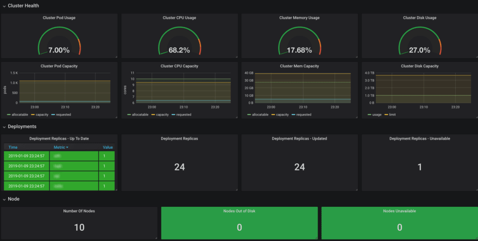Open the Cluster CPU Usage panel title menu

[x=179, y=18]
